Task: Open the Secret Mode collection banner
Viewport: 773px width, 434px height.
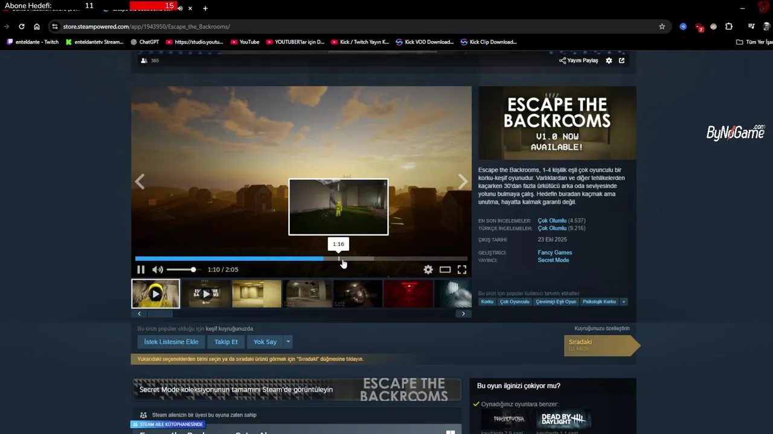Action: coord(297,389)
